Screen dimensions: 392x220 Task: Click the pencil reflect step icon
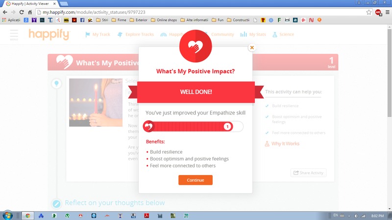(56, 203)
